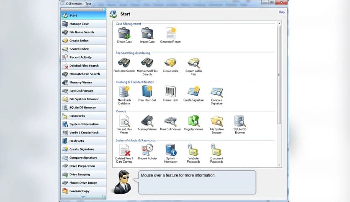This screenshot has height=202, width=350.
Task: Click the Create Hash barcode icon
Action: pyautogui.click(x=170, y=92)
